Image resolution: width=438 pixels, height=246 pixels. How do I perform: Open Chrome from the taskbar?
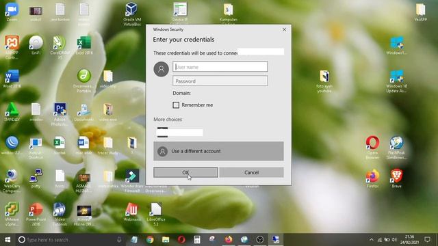point(150,240)
